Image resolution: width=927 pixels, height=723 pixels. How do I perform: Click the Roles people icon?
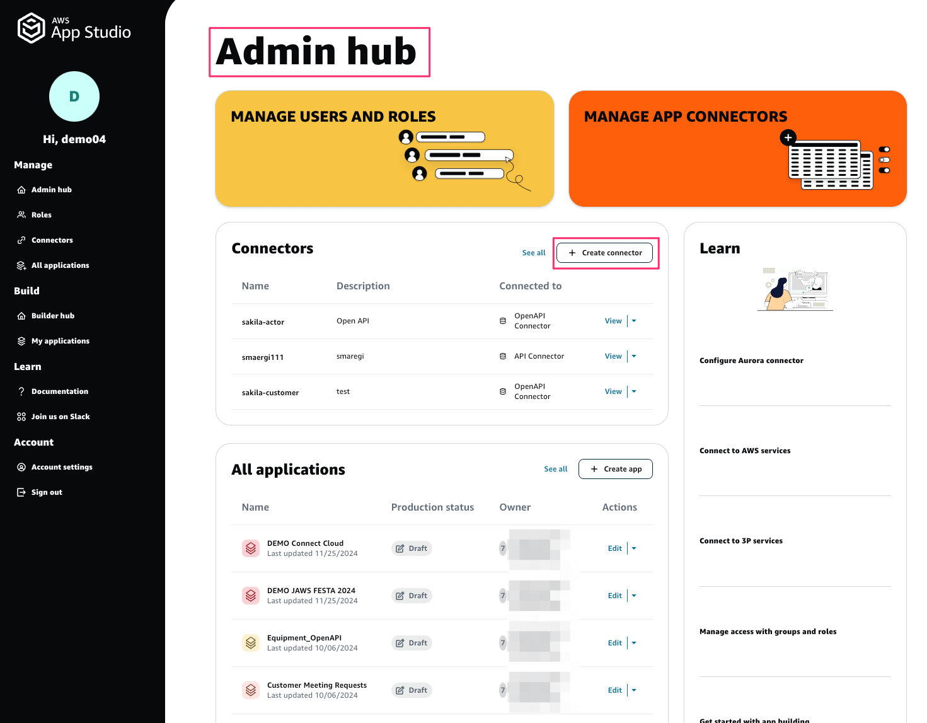(21, 215)
